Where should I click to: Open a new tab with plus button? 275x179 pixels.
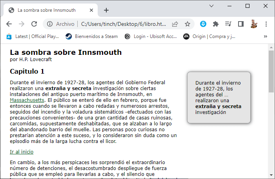pos(106,10)
